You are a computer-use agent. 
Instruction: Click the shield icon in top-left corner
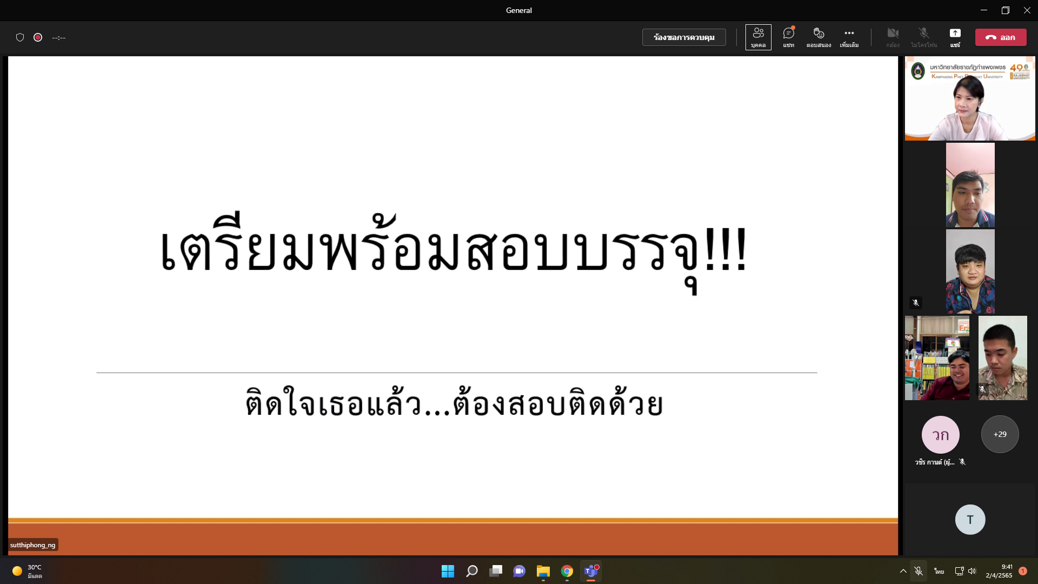point(20,37)
